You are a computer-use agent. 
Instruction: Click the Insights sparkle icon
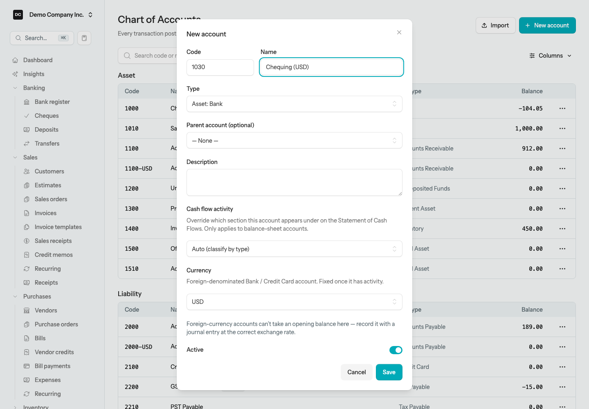pos(15,74)
